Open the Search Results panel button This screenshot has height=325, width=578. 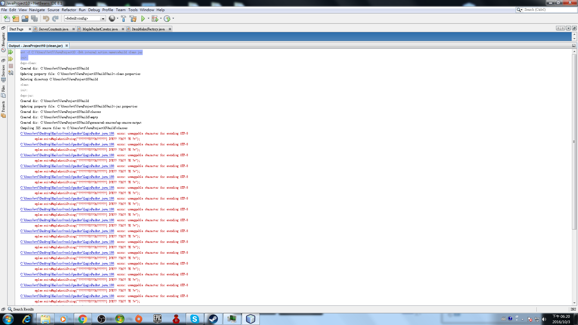coord(21,309)
